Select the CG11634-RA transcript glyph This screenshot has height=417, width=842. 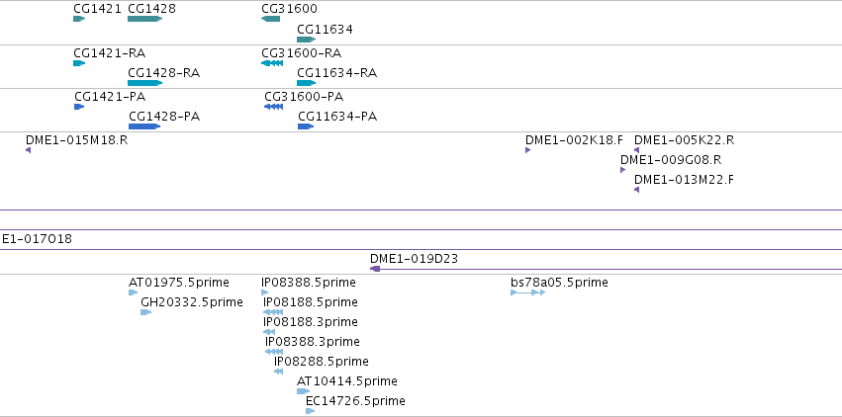(x=306, y=83)
